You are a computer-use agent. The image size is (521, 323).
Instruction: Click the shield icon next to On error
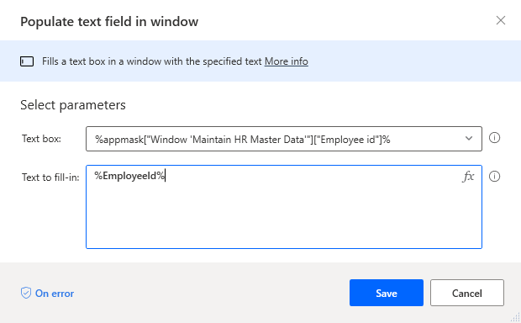coord(26,293)
